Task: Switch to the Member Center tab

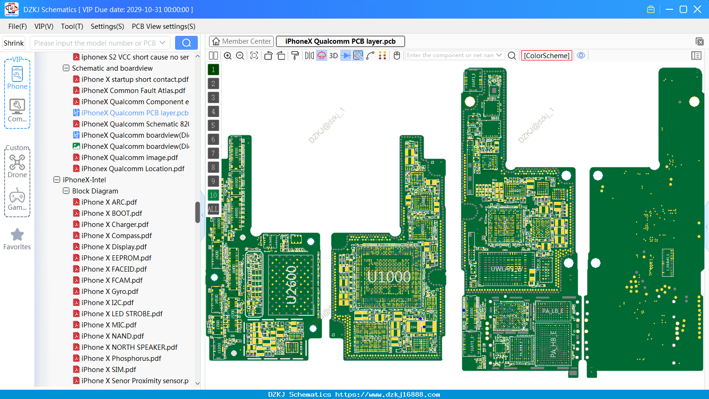Action: [242, 41]
